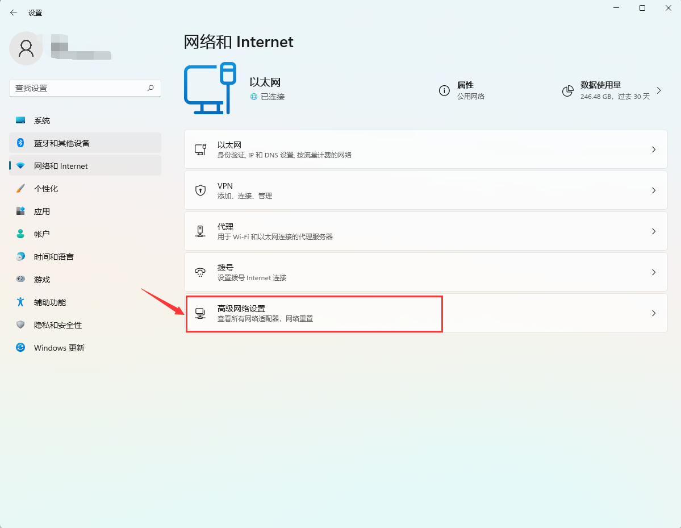Image resolution: width=681 pixels, height=528 pixels.
Task: Click the Bluetooth icon for 蓝牙和其他设备
Action: [x=20, y=143]
